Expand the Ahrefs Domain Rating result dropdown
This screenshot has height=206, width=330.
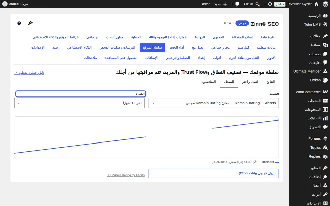click(x=214, y=103)
